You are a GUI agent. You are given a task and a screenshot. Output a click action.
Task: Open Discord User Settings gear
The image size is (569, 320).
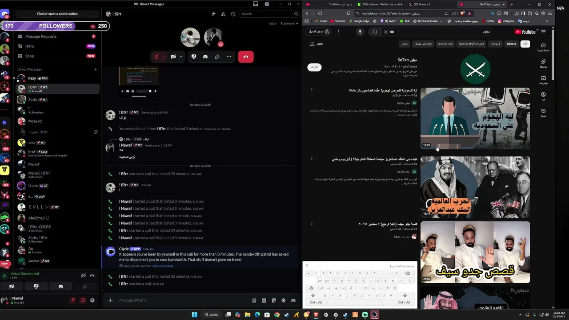(x=92, y=300)
